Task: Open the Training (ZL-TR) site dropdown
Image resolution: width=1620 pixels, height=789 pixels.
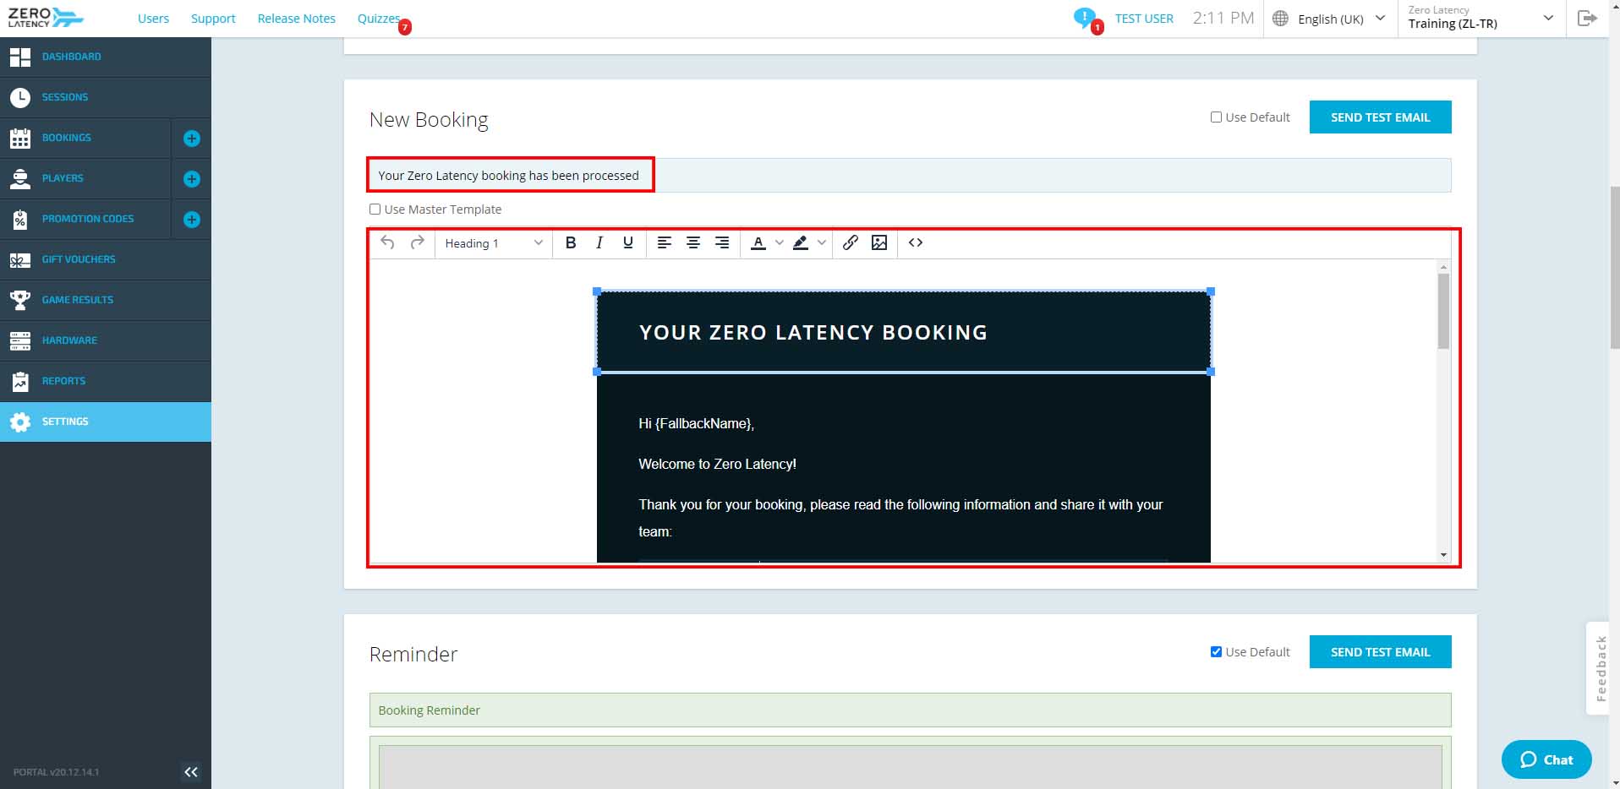Action: click(1481, 18)
